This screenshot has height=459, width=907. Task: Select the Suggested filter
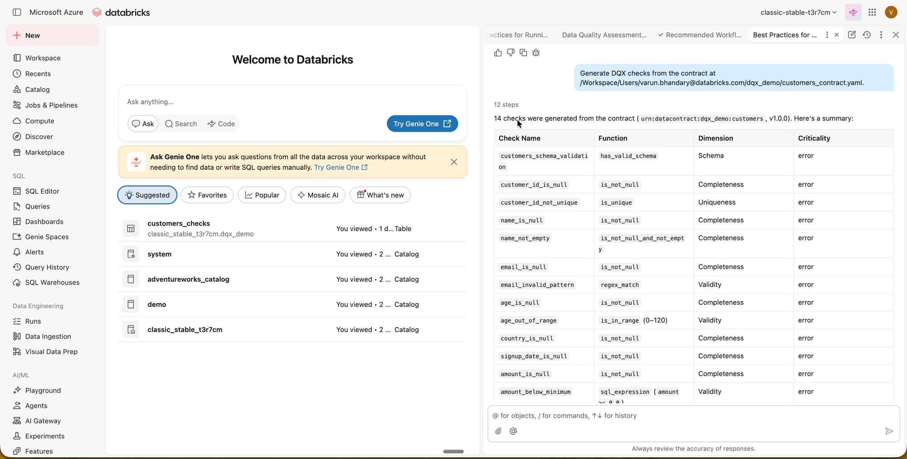147,195
